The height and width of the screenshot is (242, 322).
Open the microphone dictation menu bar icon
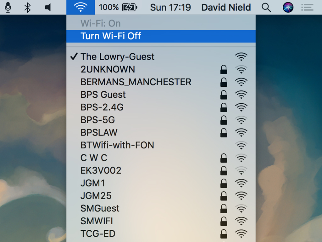point(8,8)
